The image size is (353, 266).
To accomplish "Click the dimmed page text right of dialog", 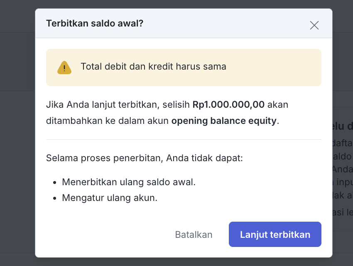I will point(342,157).
